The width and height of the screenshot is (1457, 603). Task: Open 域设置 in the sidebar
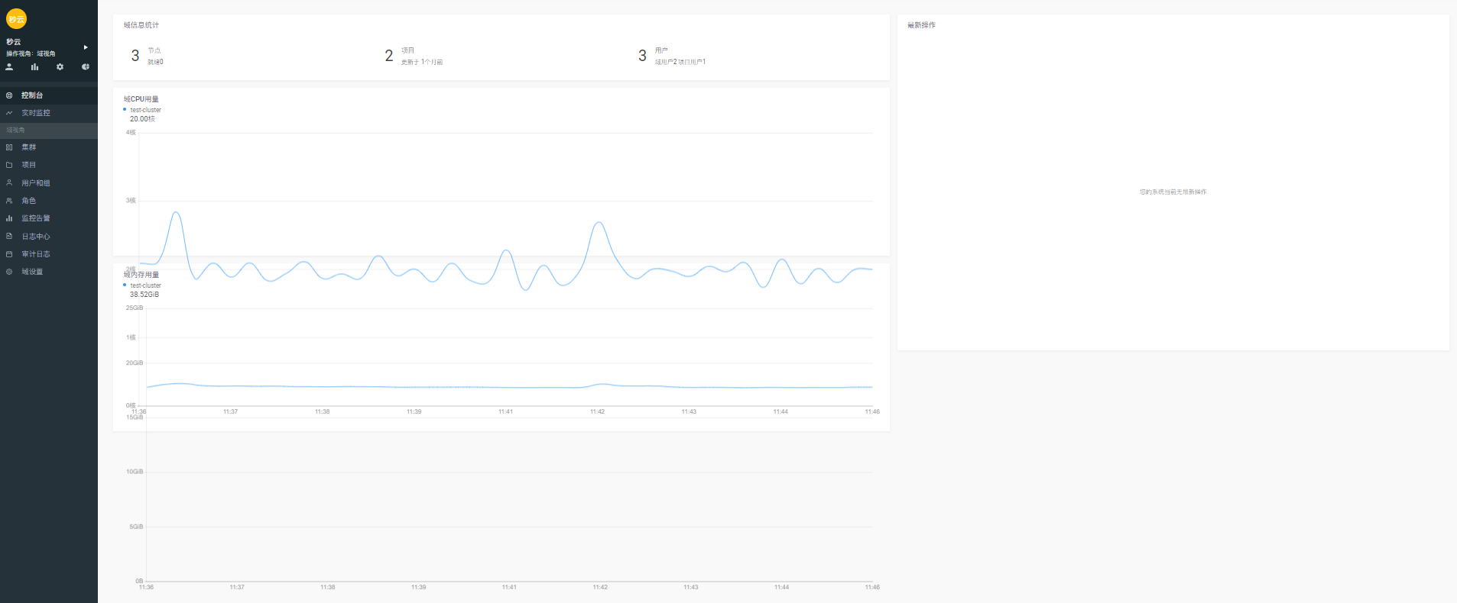click(32, 272)
